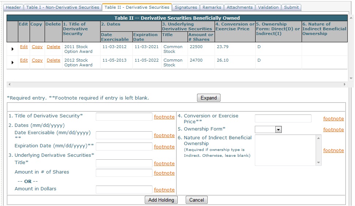Focus the Title of Derivative Security field
Screen dimensions: 355x206
pos(124,117)
